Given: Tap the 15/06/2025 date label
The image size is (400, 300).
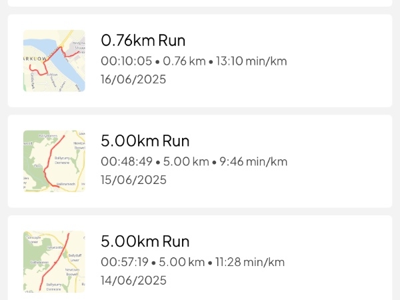Looking at the screenshot, I should (134, 180).
